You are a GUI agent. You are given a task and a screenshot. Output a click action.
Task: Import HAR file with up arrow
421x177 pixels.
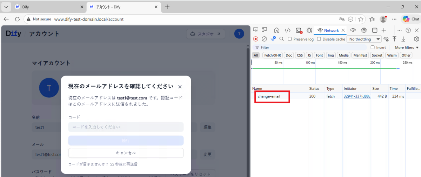(395, 39)
